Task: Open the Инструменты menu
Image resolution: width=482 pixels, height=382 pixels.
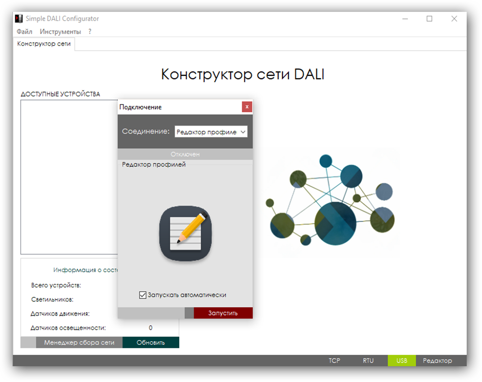Action: (60, 32)
